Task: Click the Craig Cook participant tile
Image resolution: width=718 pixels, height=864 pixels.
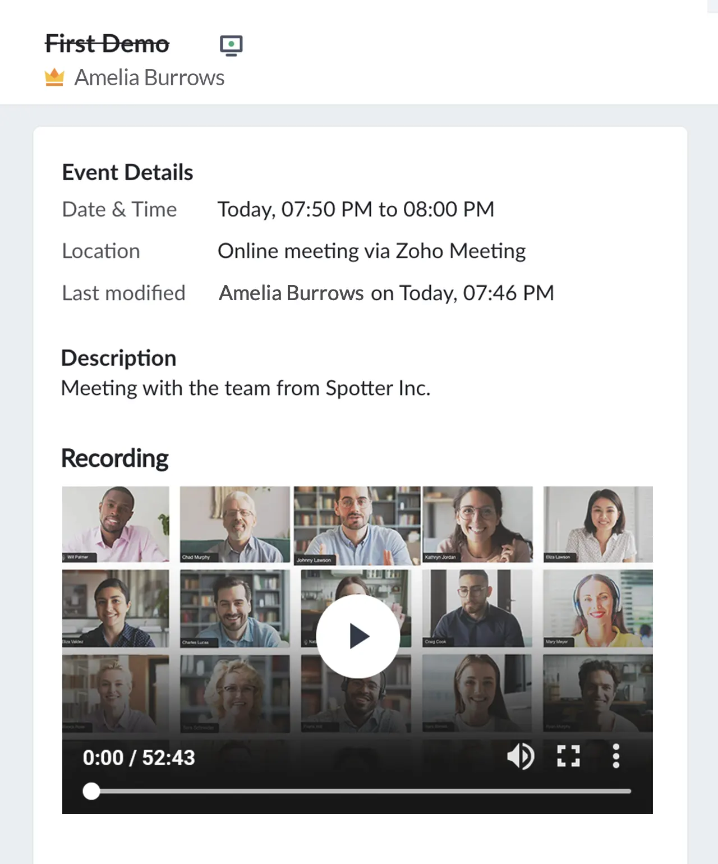Action: 477,609
